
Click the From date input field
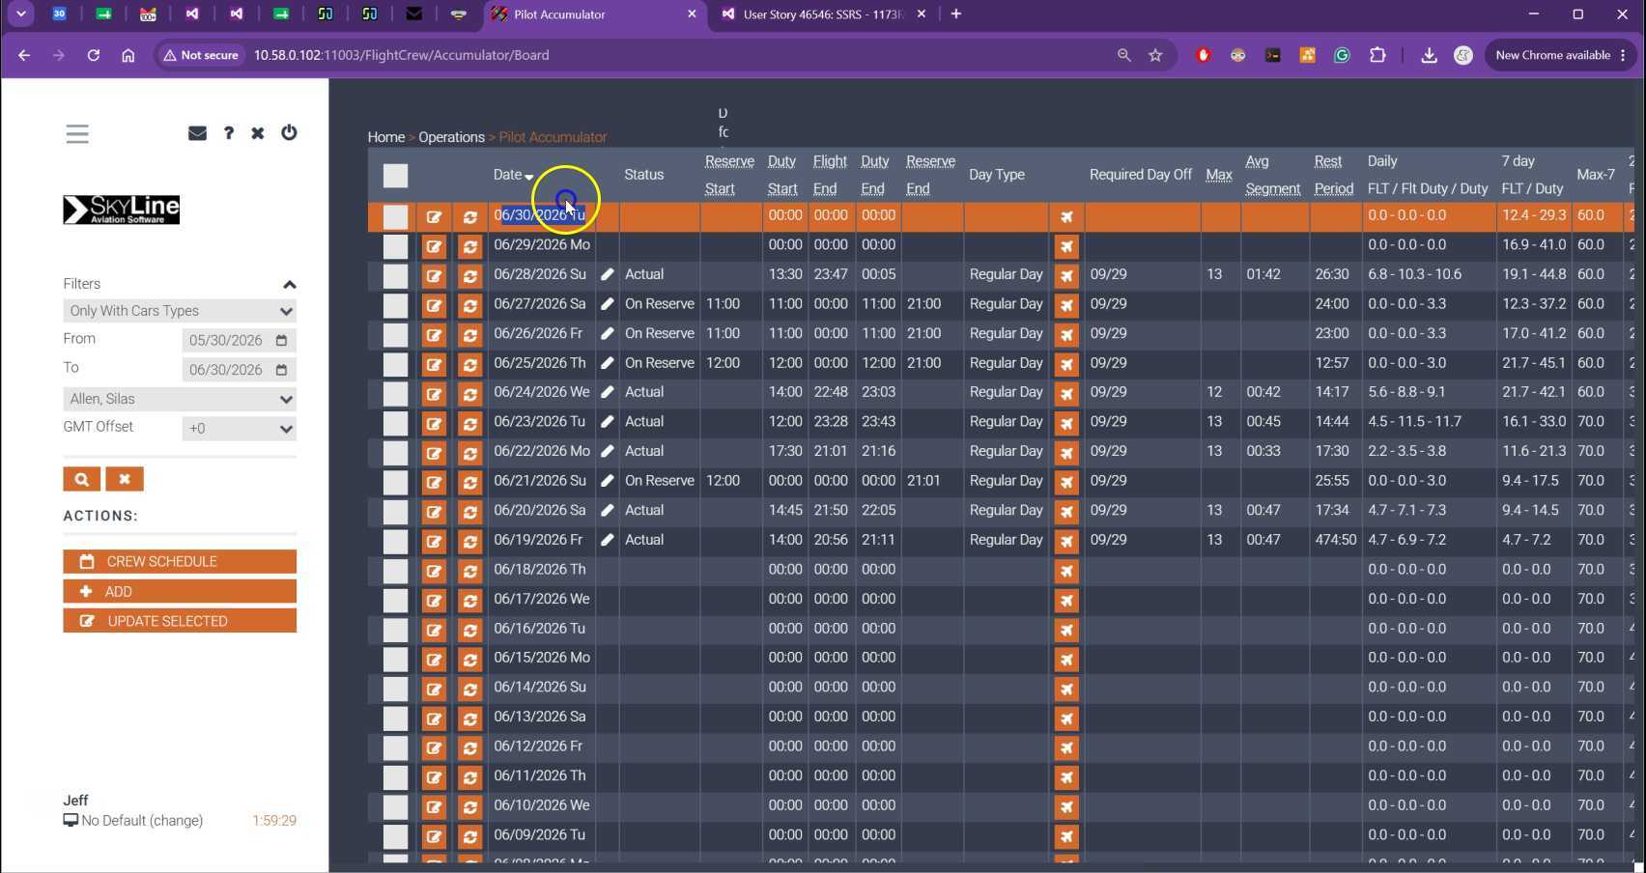239,340
